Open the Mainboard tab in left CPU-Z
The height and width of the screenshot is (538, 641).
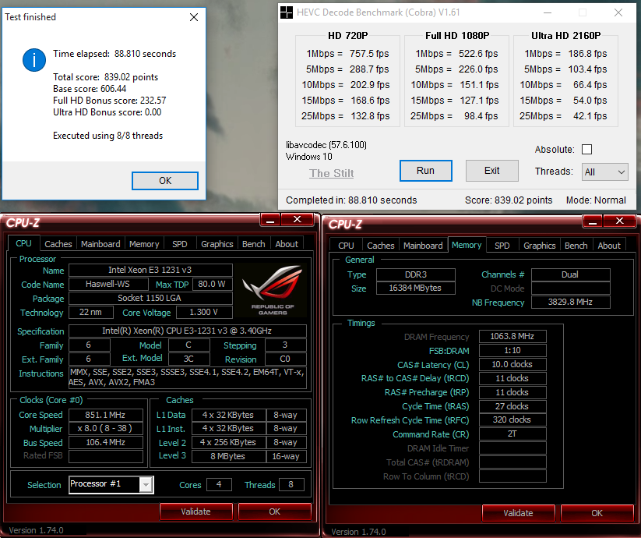(100, 244)
